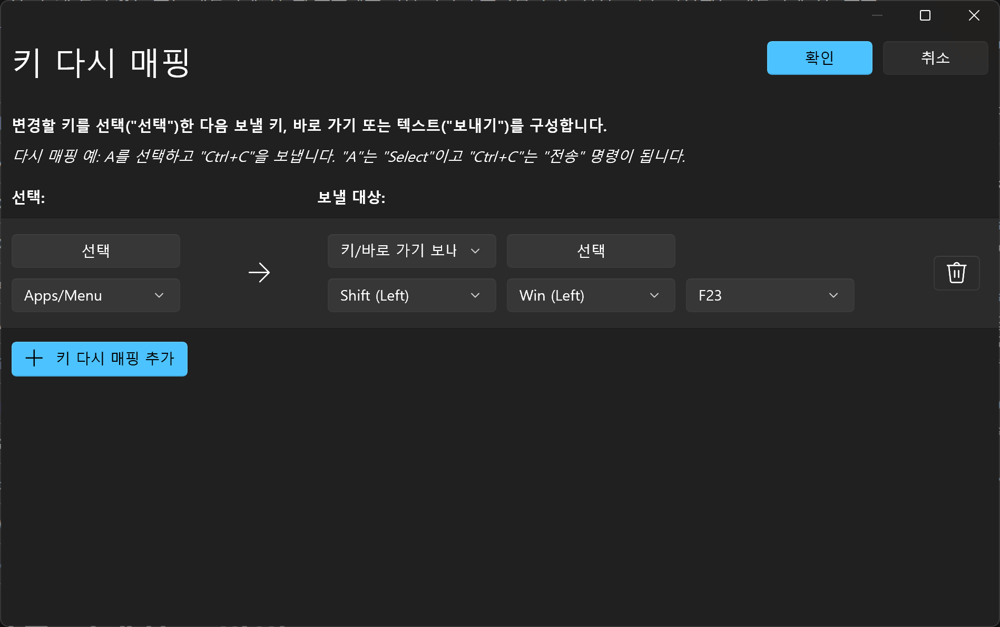Open the Win (Left) dropdown

tap(591, 295)
